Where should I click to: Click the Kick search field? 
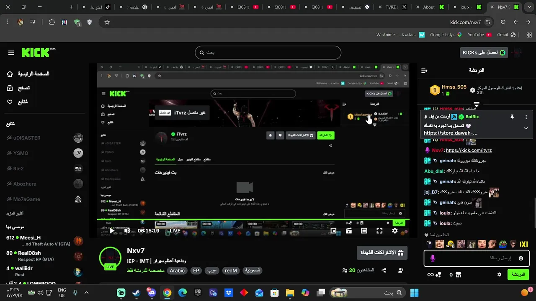point(268,53)
